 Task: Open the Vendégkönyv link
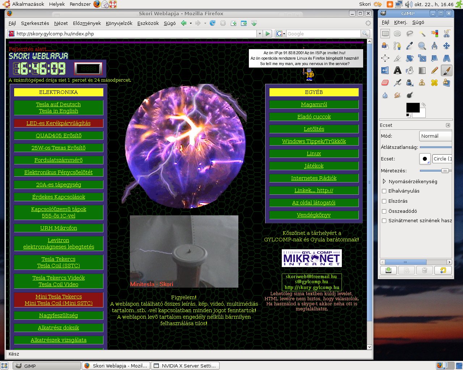[314, 215]
